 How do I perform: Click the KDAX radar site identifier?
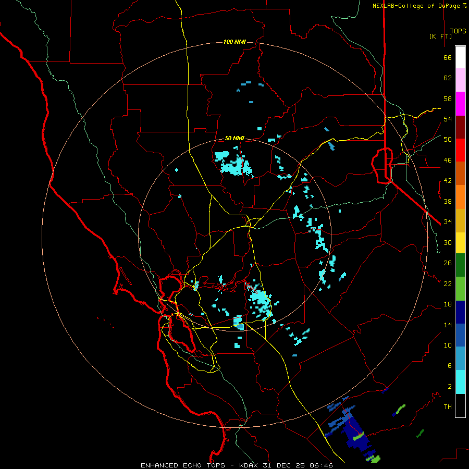pos(249,465)
